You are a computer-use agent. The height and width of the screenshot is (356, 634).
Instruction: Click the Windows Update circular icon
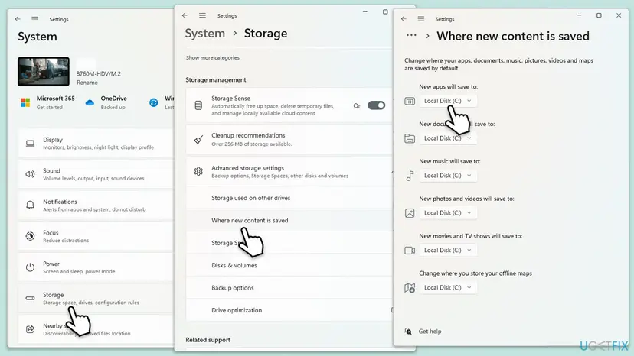(154, 102)
